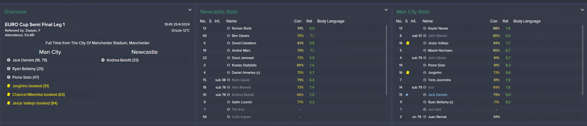Image resolution: width=587 pixels, height=126 pixels.
Task: Open the Newcastle Stats panel dropdown arrow
Action: [x=386, y=10]
